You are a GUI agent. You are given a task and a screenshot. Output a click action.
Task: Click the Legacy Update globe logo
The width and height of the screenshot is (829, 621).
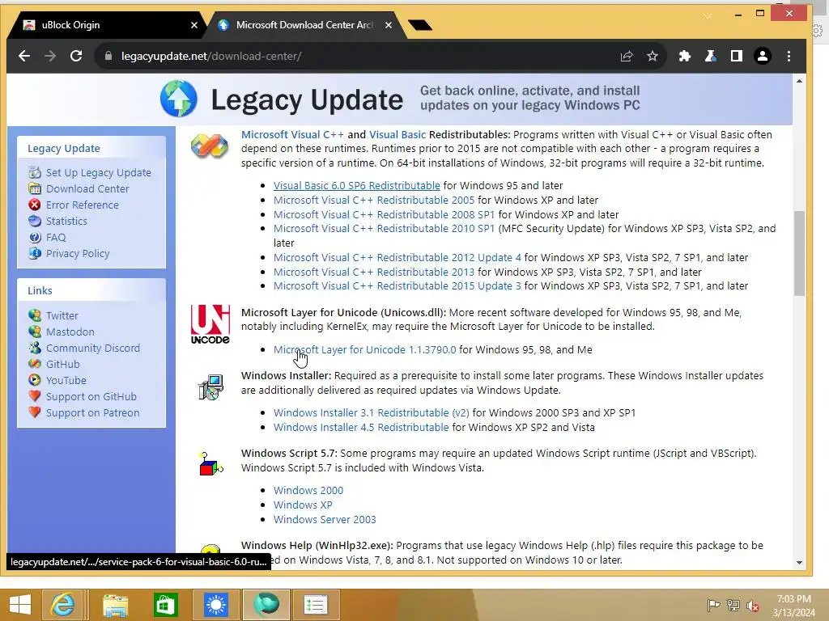tap(179, 99)
